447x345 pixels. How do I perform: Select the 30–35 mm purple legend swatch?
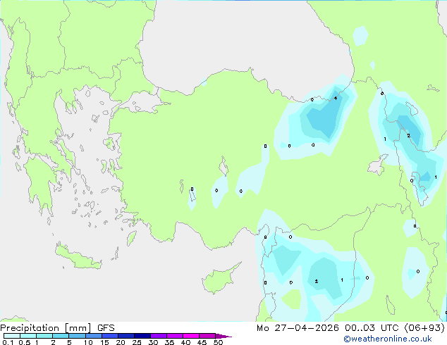pos(159,336)
